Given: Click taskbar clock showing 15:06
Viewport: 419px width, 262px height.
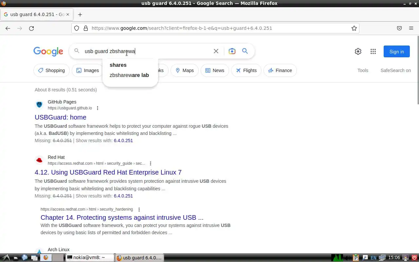Looking at the screenshot, I should point(394,258).
